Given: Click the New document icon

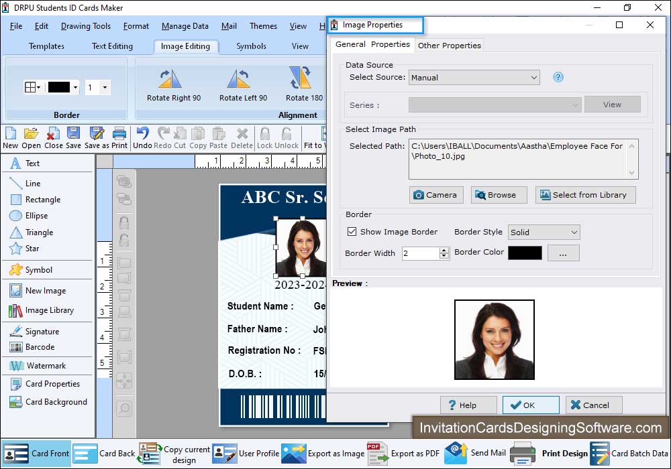Looking at the screenshot, I should [10, 134].
